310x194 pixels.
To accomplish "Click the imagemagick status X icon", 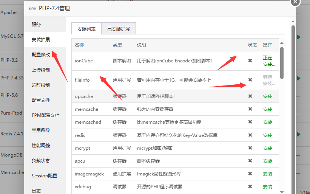I will [250, 174].
